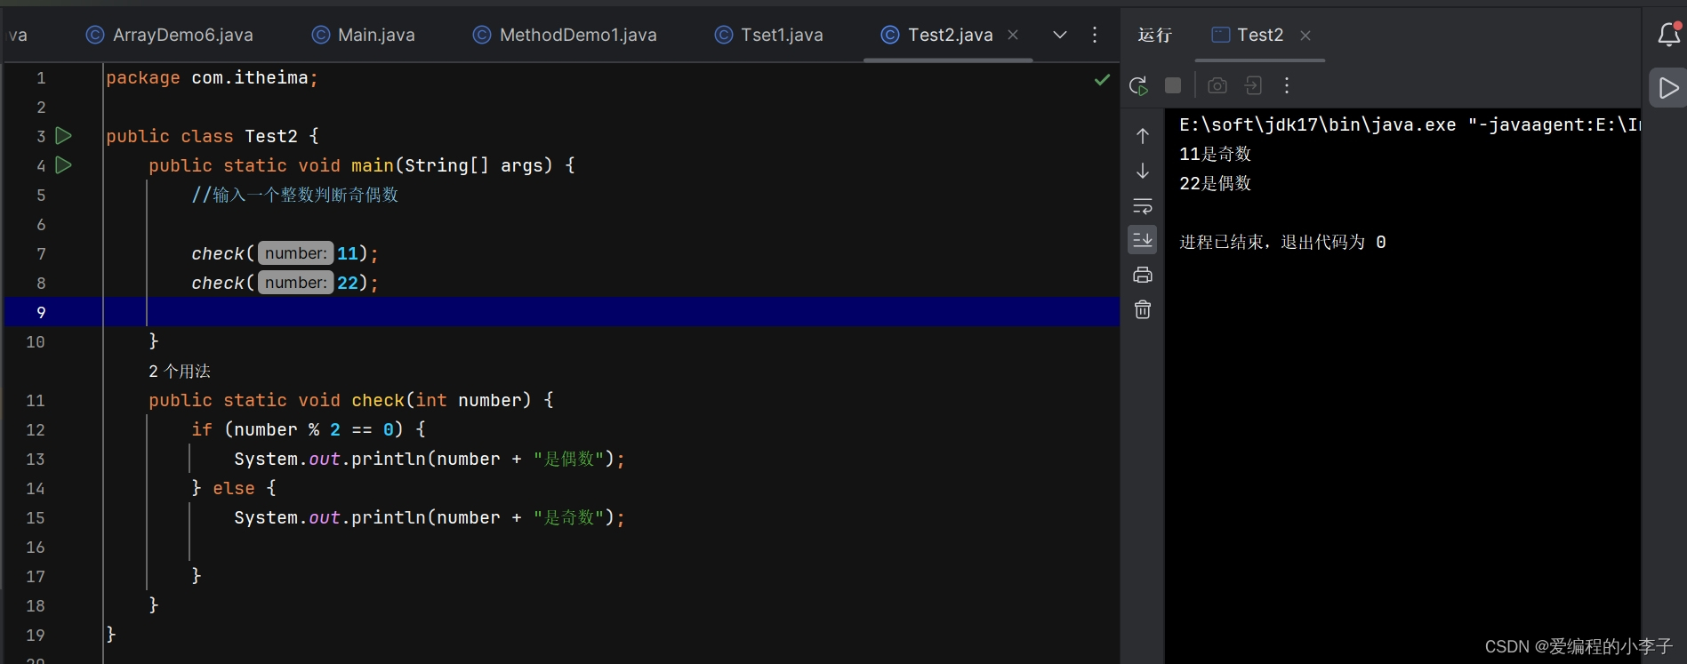Click the number: hint before 11
The height and width of the screenshot is (664, 1687).
click(295, 253)
